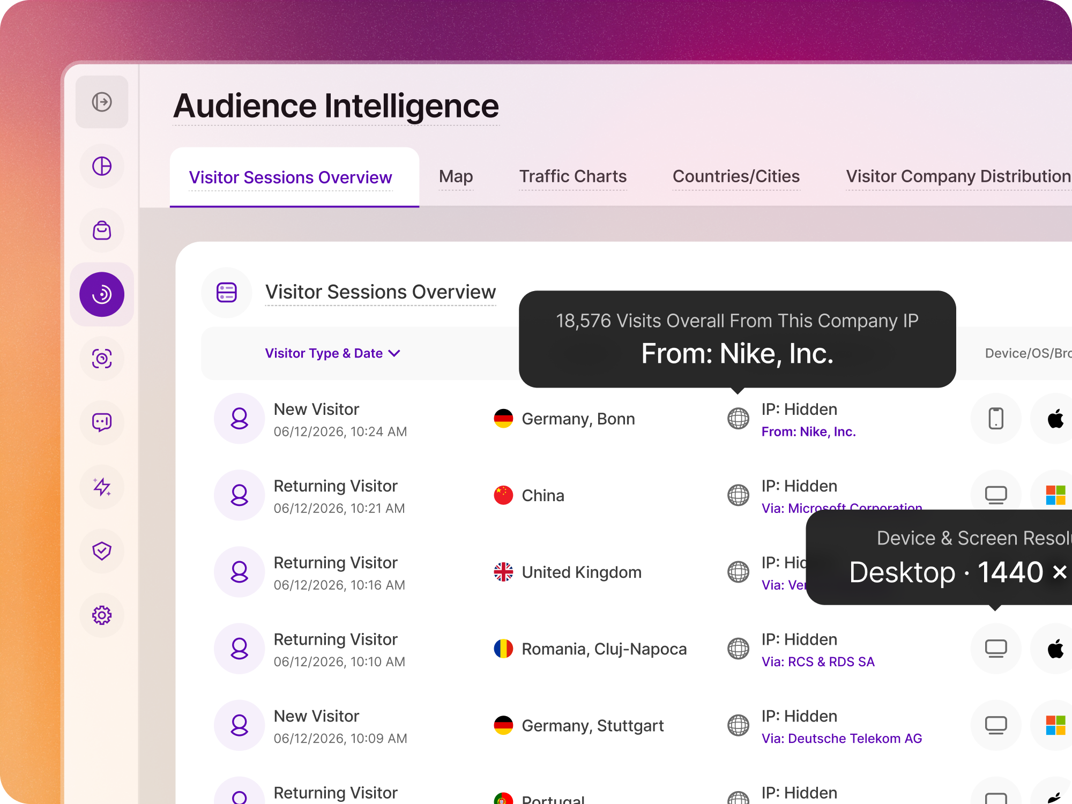Screen dimensions: 1072x804
Task: Click the Visitor Sessions Overview list icon
Action: pos(227,293)
